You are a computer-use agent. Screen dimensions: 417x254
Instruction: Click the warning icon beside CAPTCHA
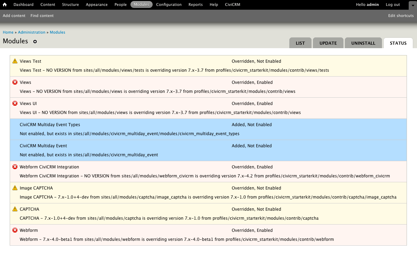coord(15,209)
